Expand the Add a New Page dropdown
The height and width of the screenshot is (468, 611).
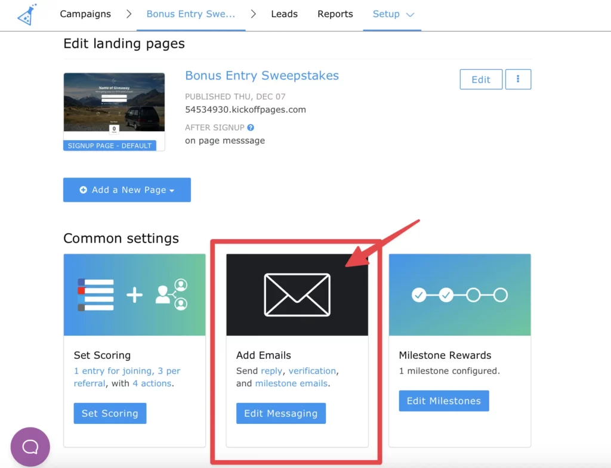127,190
